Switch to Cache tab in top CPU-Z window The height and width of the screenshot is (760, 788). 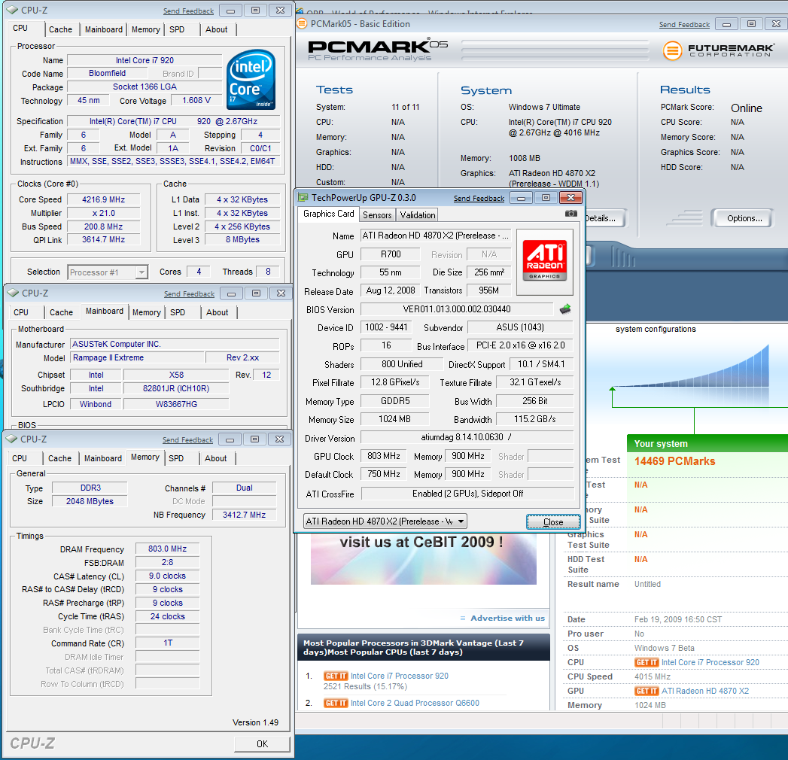tap(60, 29)
